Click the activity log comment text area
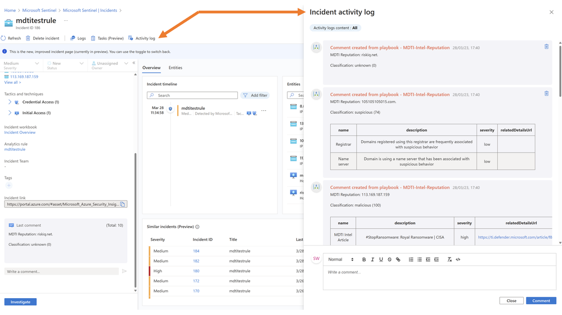Screen dimensions: 562x315 coord(439,277)
